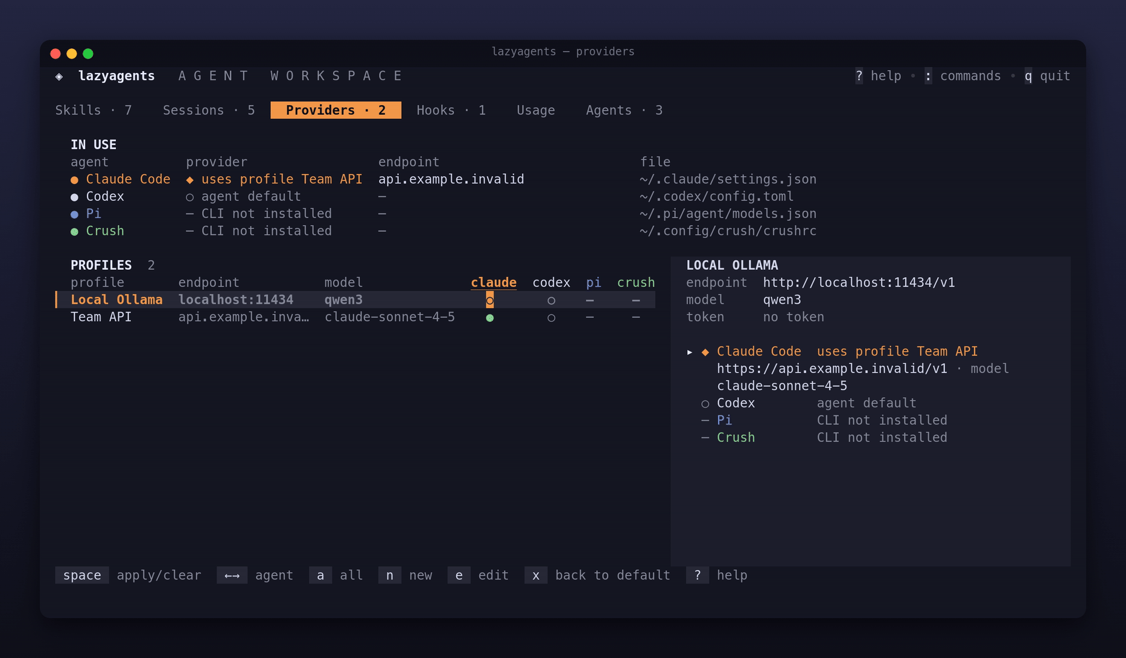Select the pi column header
The image size is (1126, 658).
[593, 283]
